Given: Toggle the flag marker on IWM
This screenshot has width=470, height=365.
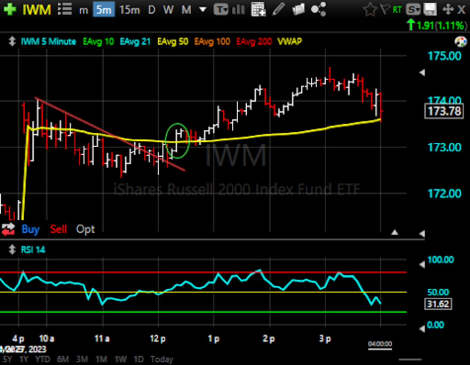Looking at the screenshot, I should 385,10.
